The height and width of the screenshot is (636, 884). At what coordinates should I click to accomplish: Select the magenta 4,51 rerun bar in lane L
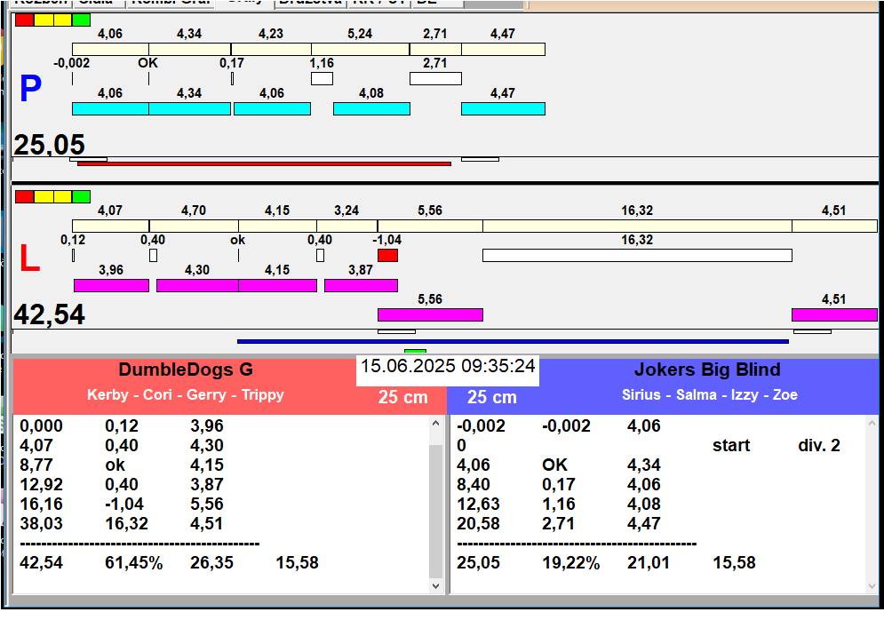point(834,314)
